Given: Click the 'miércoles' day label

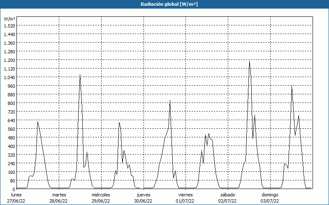Looking at the screenshot, I should click(x=101, y=195).
